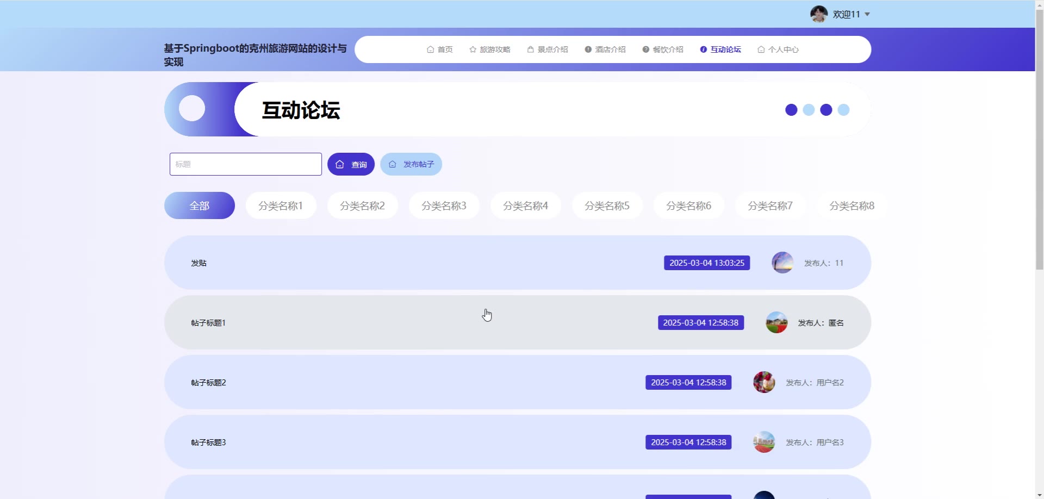This screenshot has width=1044, height=499.
Task: Expand the 欢迎11 user dropdown arrow
Action: [x=867, y=15]
